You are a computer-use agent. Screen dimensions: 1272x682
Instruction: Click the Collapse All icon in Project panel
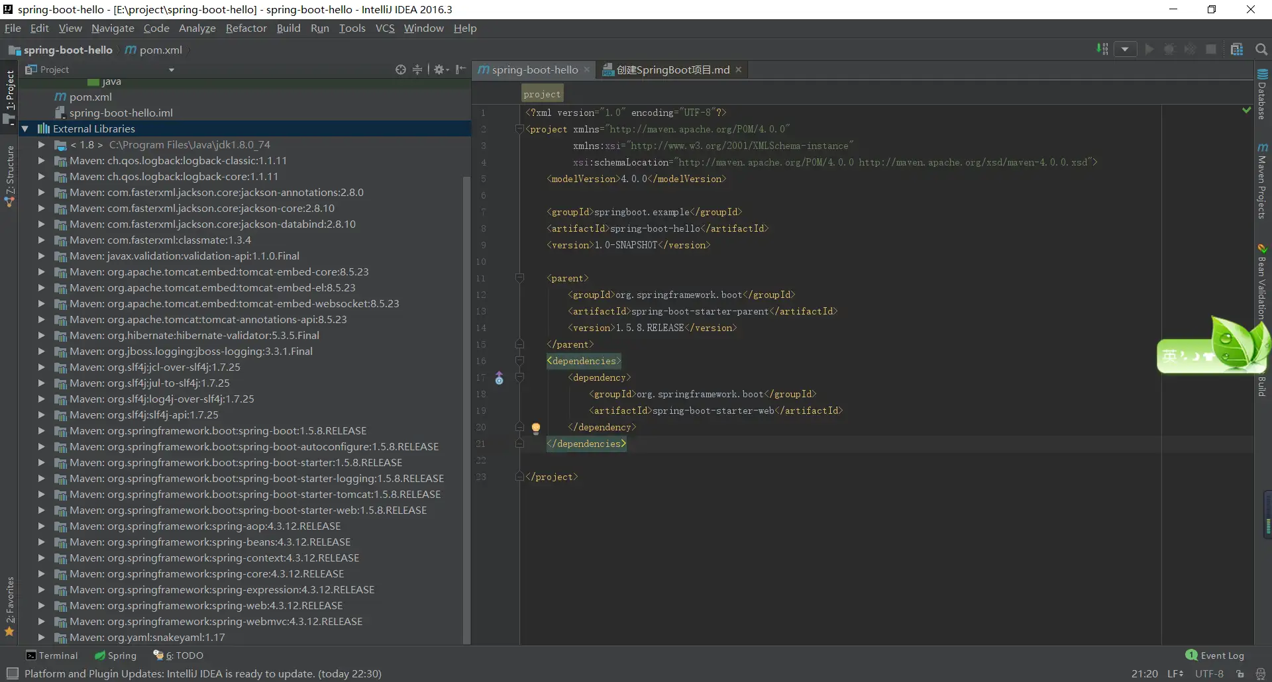pyautogui.click(x=417, y=70)
